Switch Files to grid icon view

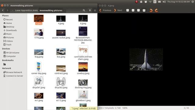95,10
